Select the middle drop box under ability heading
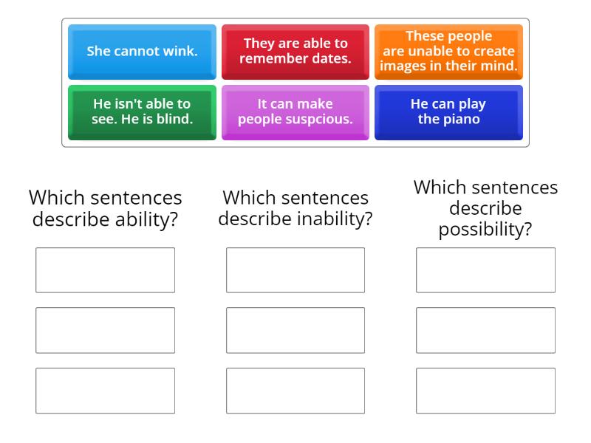 pos(105,329)
